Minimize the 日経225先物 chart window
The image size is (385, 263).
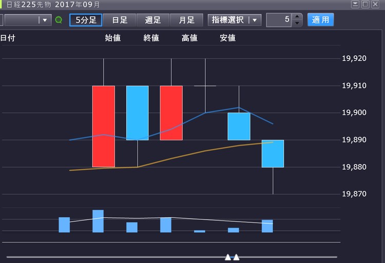(355, 4)
